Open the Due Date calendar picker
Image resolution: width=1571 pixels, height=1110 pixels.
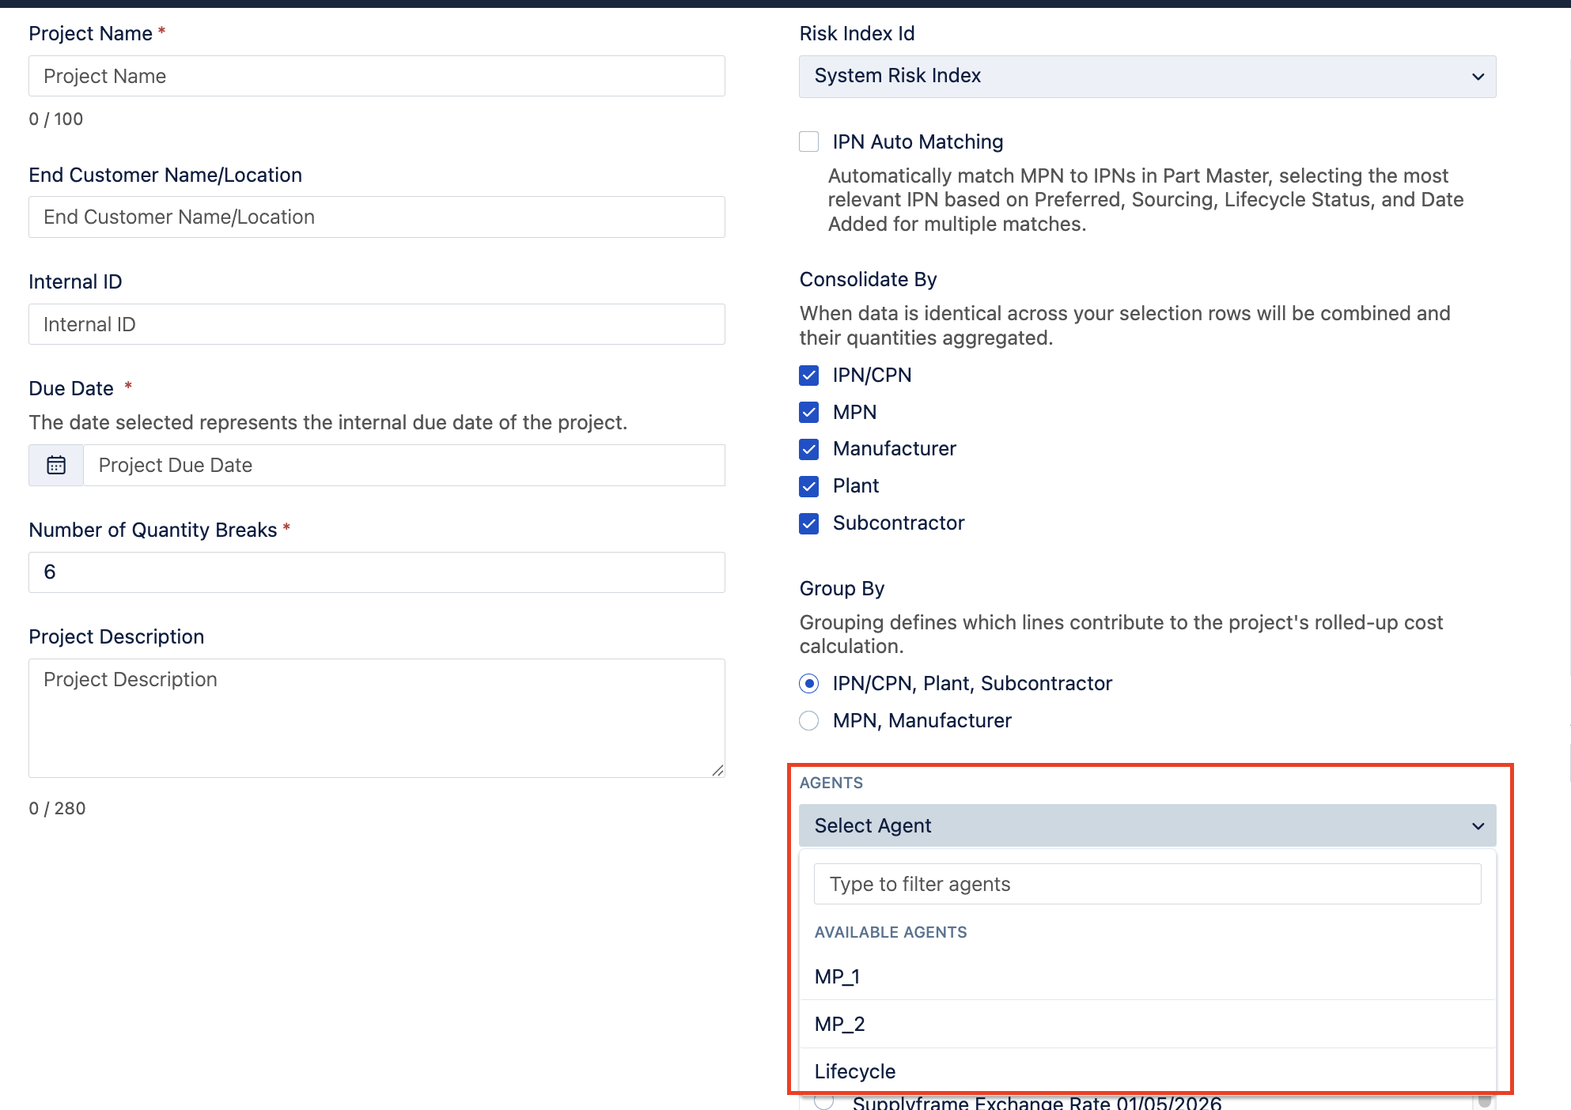[x=56, y=465]
